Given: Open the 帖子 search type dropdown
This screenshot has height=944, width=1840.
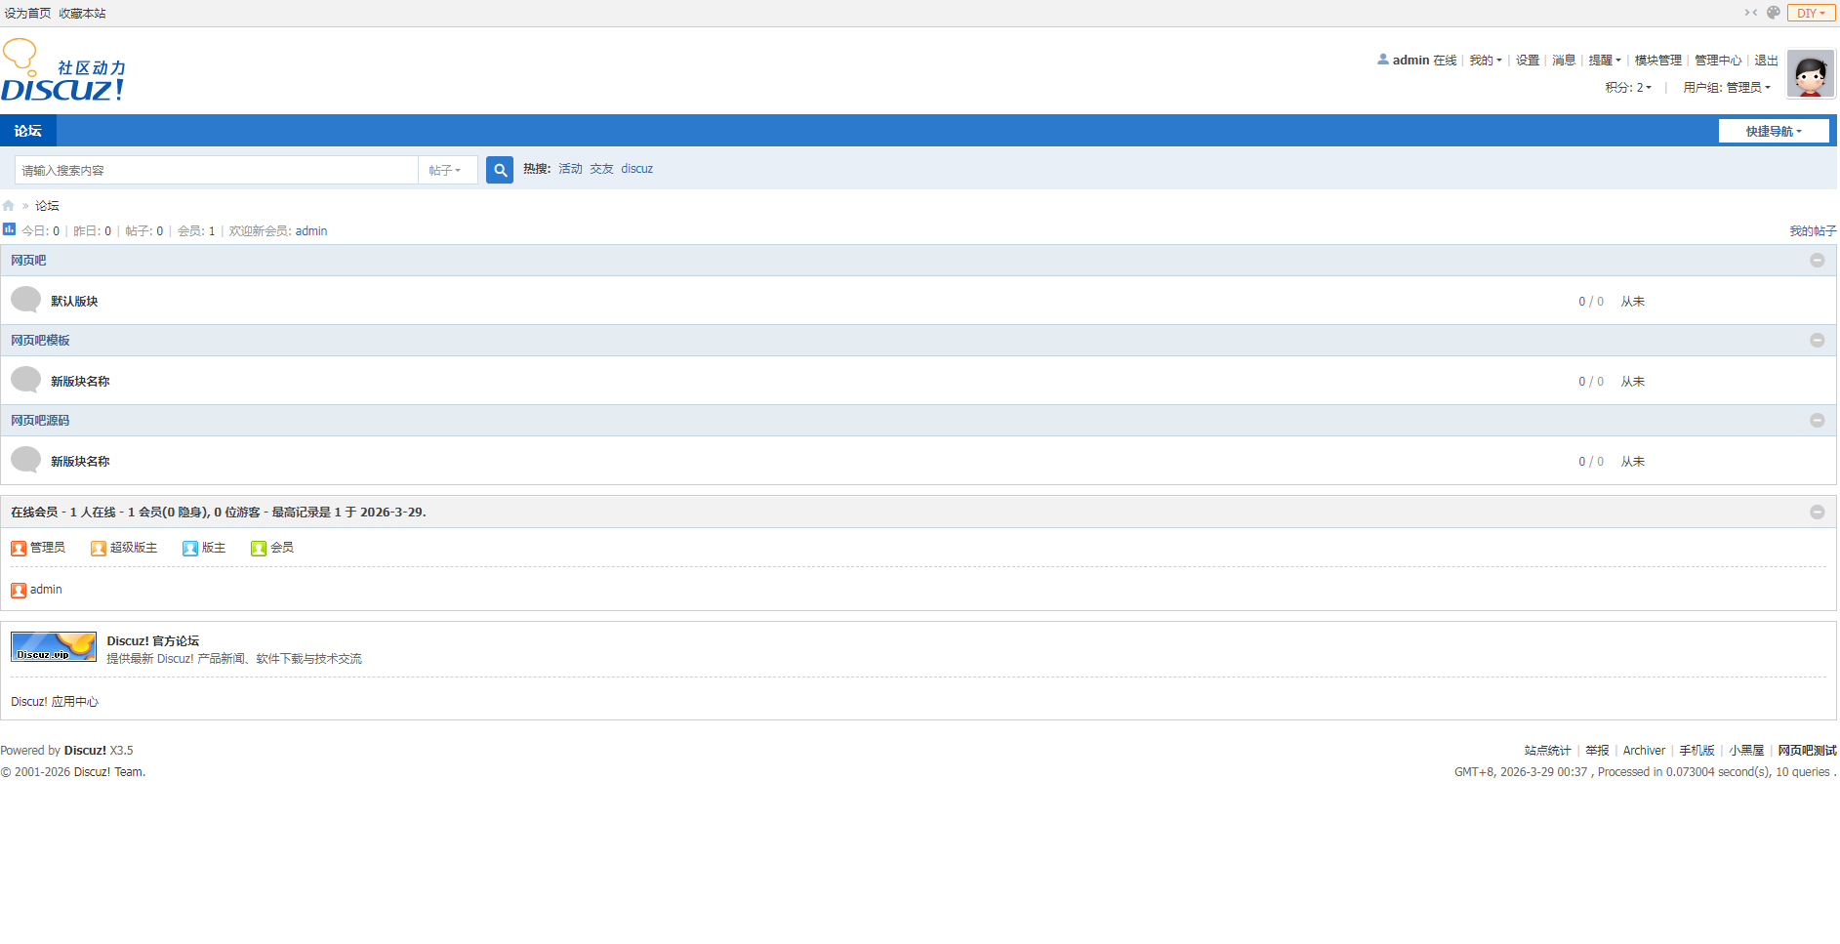Looking at the screenshot, I should point(445,170).
